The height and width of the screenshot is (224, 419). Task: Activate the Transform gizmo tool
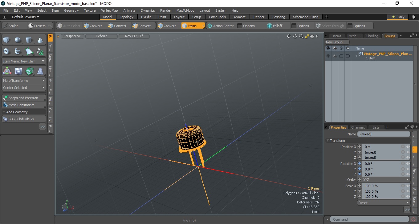(7, 71)
